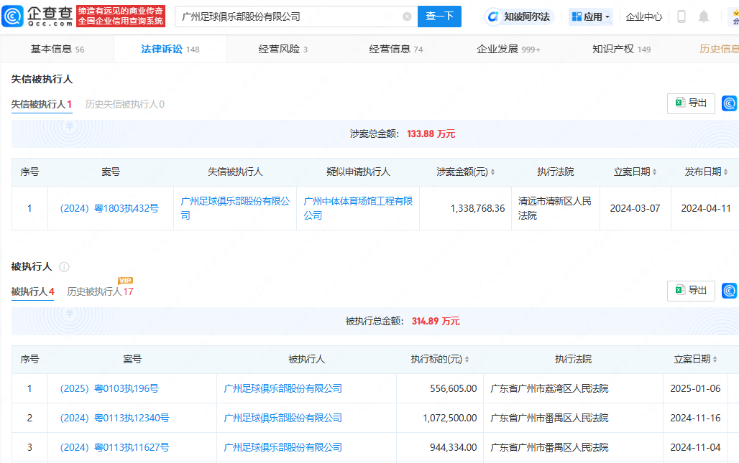Go to the 企业发展 tab

point(508,49)
